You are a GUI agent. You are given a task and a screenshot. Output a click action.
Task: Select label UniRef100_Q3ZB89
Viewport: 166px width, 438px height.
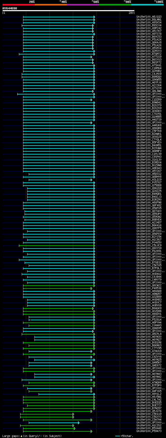pyautogui.click(x=149, y=297)
